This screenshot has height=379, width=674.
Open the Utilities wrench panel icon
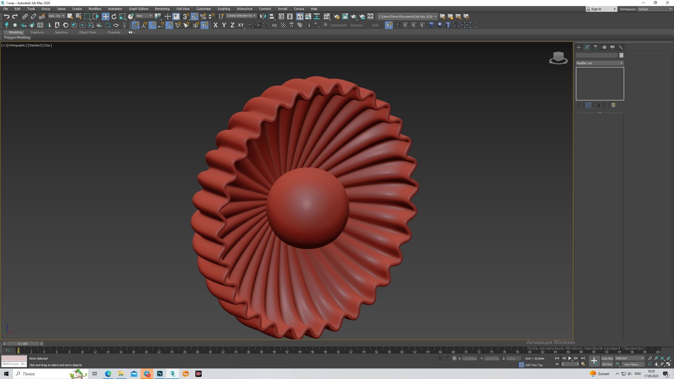point(621,47)
